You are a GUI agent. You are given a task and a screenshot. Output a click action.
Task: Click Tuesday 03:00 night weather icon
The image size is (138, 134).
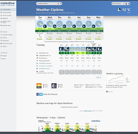(61, 49)
